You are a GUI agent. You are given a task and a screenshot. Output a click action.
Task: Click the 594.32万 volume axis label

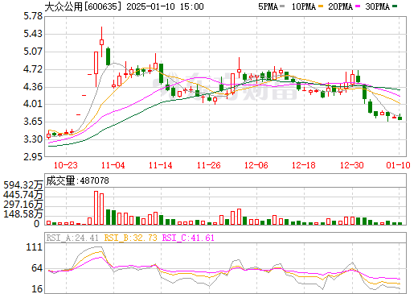[23, 185]
